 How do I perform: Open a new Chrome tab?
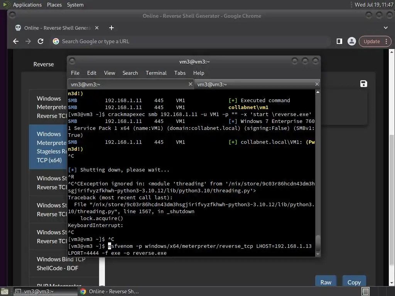pyautogui.click(x=111, y=28)
